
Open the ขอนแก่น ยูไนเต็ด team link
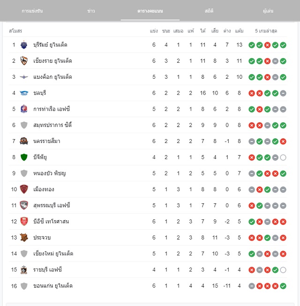53,286
